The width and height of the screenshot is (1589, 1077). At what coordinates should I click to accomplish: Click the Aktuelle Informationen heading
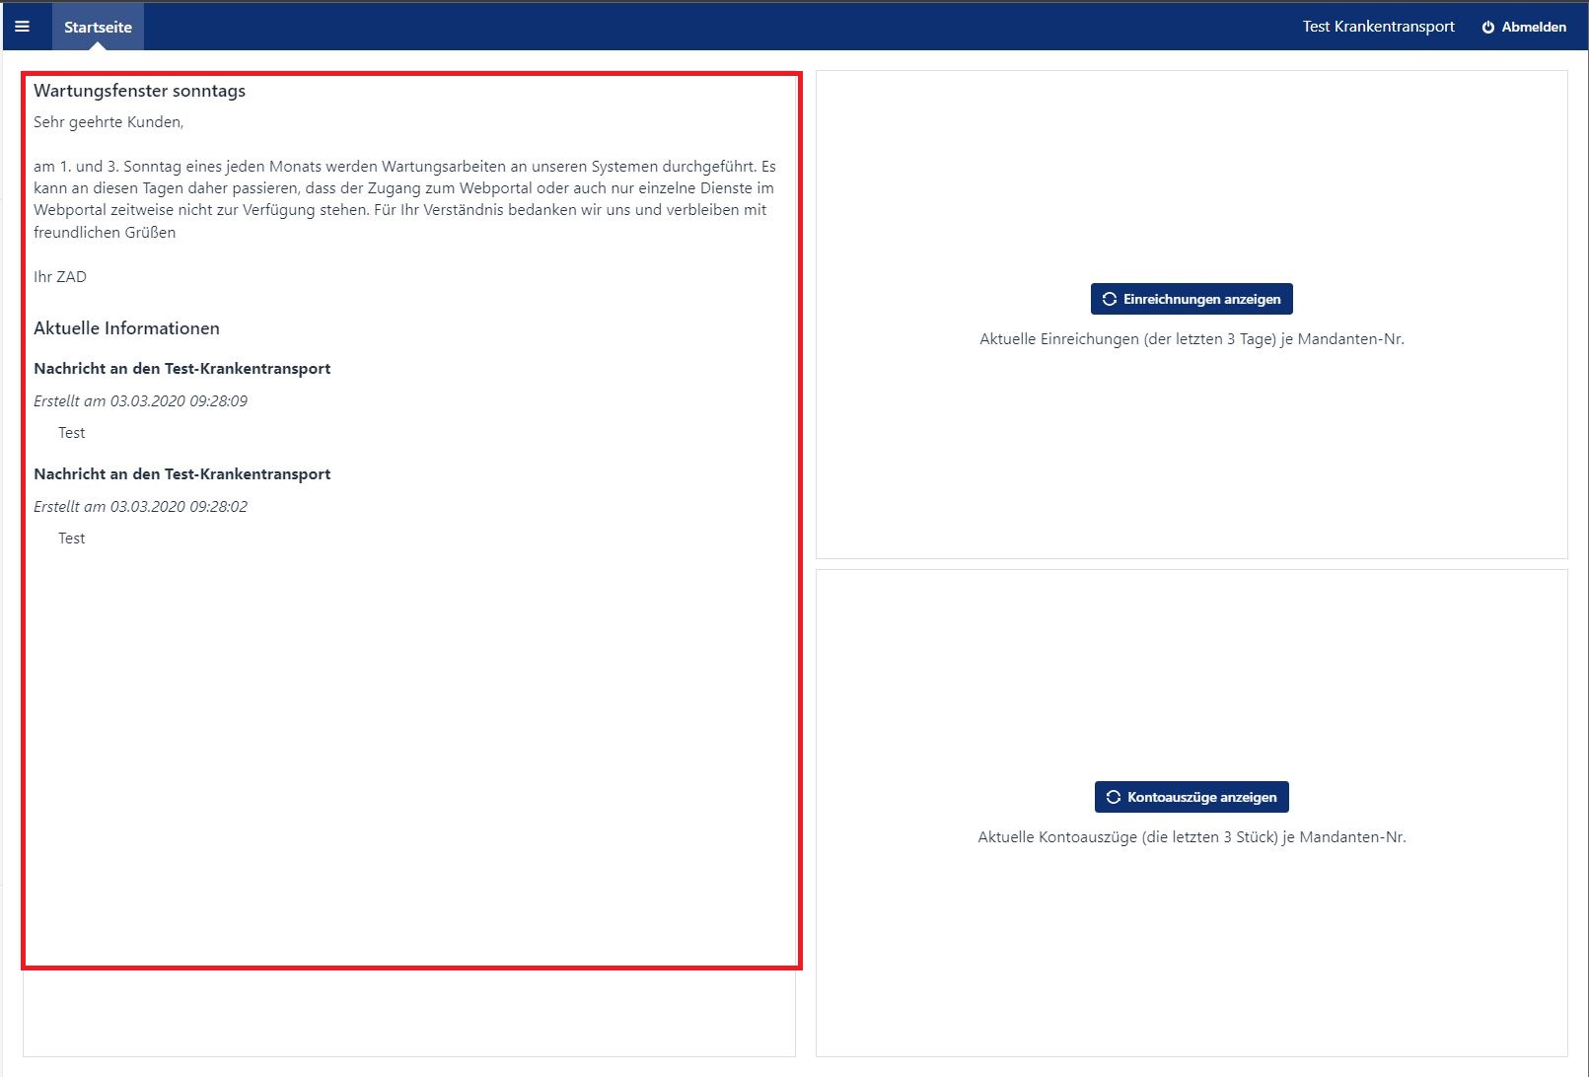point(126,328)
